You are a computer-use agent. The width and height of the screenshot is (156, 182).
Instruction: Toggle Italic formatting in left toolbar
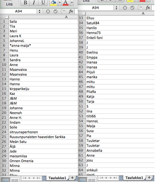click(34, 3)
